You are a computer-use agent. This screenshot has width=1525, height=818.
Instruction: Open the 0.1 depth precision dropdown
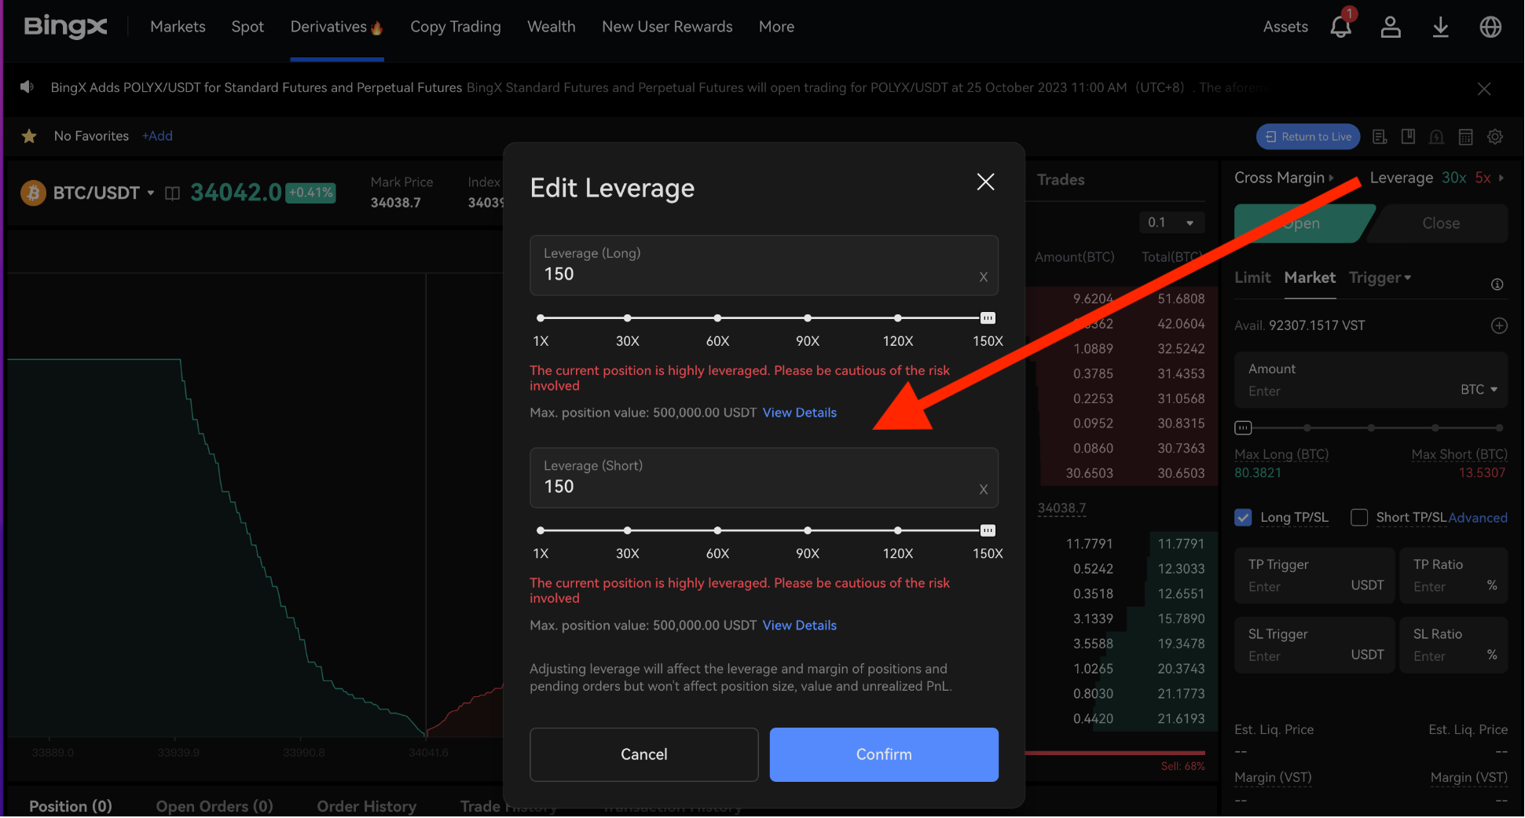(1171, 222)
